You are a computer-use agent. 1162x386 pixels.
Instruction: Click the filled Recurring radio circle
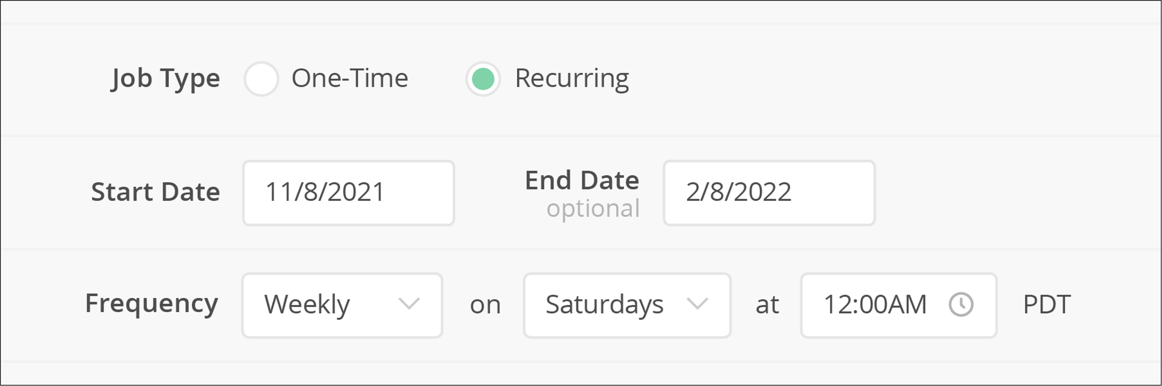(483, 78)
